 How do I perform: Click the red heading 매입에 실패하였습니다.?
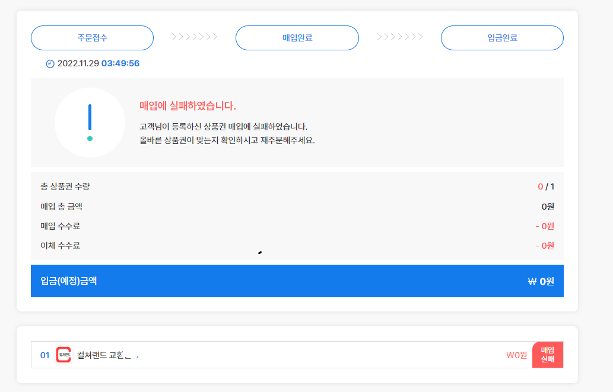188,106
